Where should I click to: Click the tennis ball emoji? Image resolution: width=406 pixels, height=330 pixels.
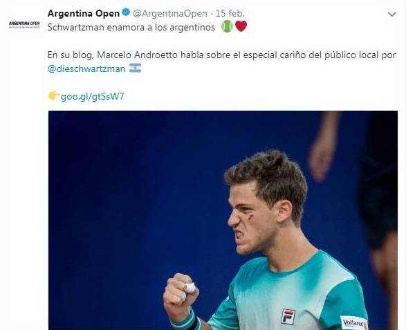click(x=227, y=26)
